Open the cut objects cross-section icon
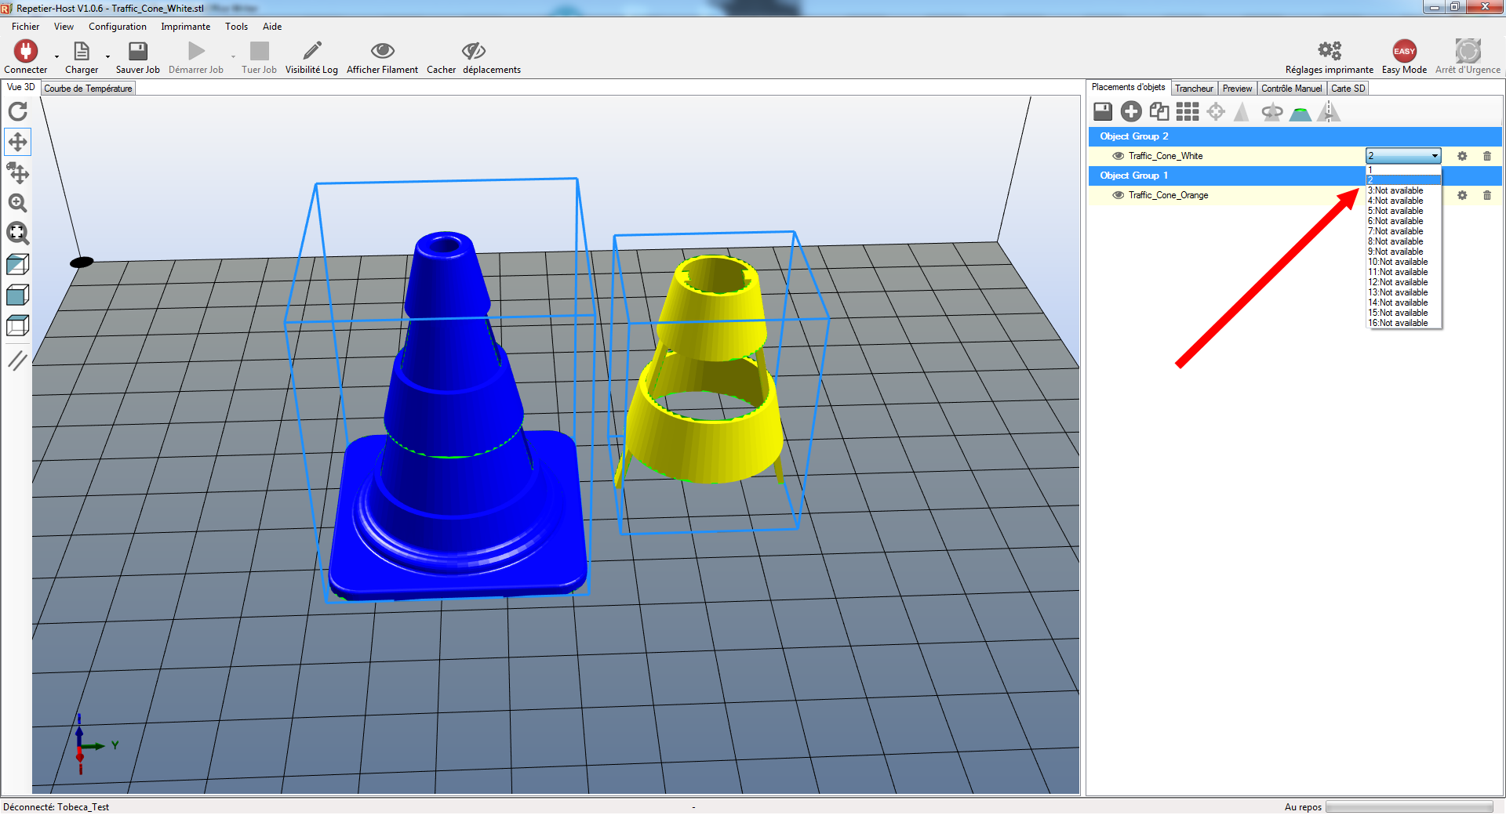1506x815 pixels. point(1300,113)
